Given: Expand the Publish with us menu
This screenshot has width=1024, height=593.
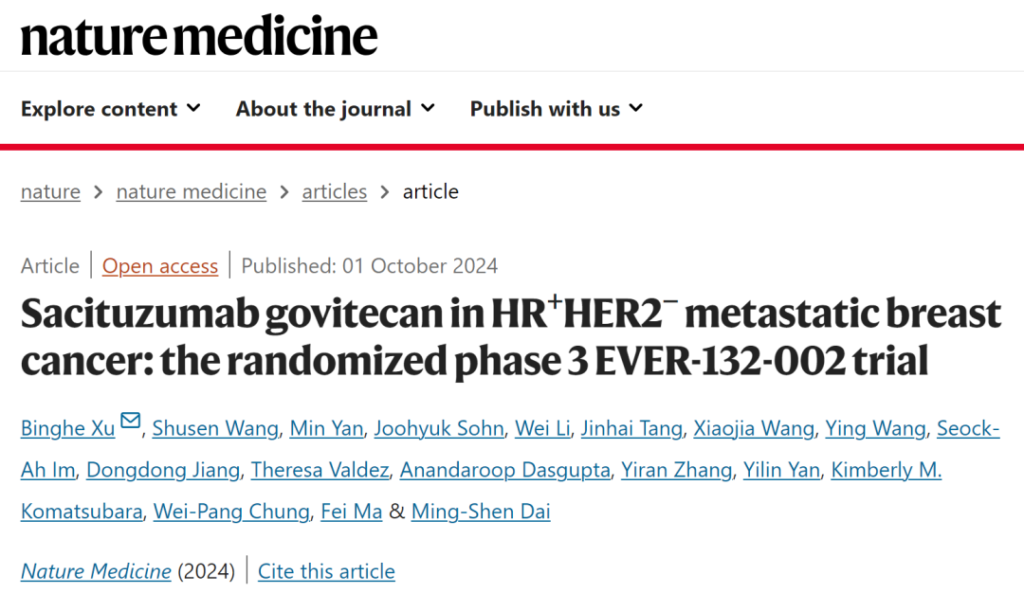Looking at the screenshot, I should point(556,109).
